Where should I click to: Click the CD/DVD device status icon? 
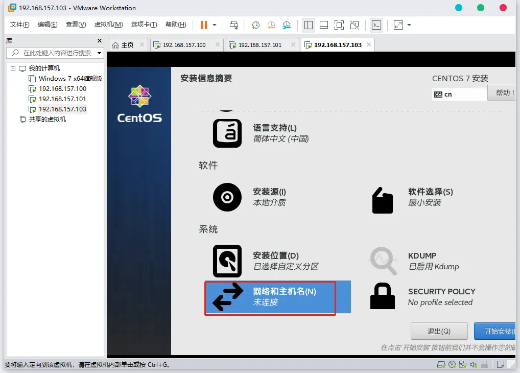(x=452, y=365)
